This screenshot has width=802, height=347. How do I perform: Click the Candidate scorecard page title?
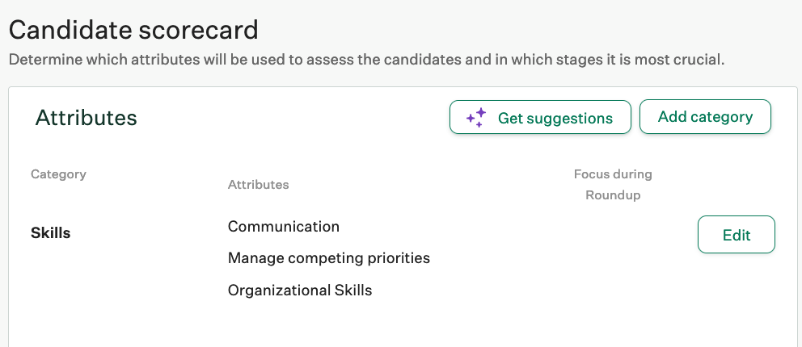[x=133, y=30]
